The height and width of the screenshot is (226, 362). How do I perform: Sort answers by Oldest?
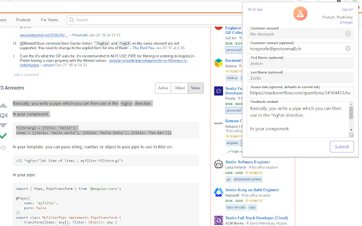tap(180, 88)
